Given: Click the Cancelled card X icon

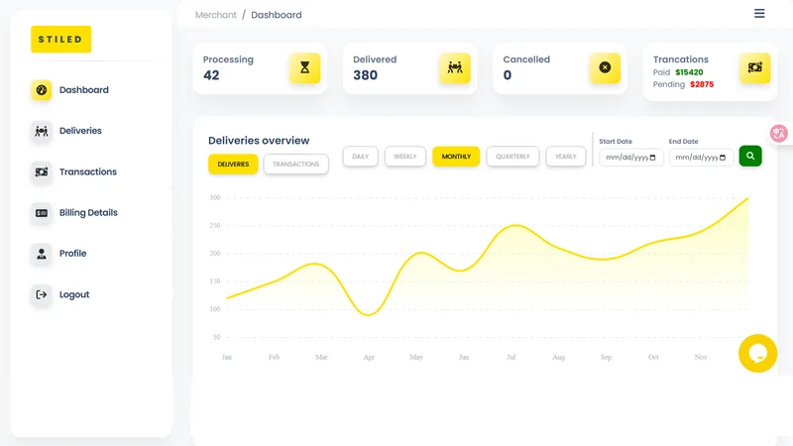Looking at the screenshot, I should pyautogui.click(x=605, y=67).
